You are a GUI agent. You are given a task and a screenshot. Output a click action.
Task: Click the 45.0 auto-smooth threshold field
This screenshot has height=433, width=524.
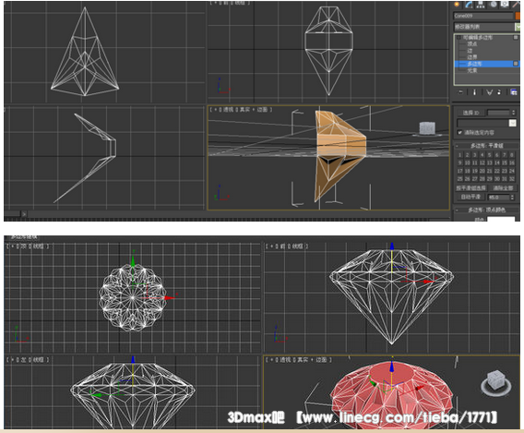pyautogui.click(x=498, y=198)
